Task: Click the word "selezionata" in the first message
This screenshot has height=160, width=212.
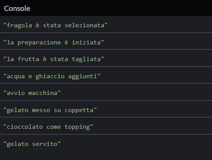Action: tap(85, 25)
